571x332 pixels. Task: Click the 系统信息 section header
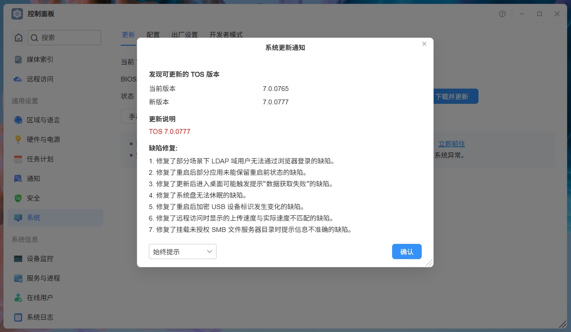[25, 240]
